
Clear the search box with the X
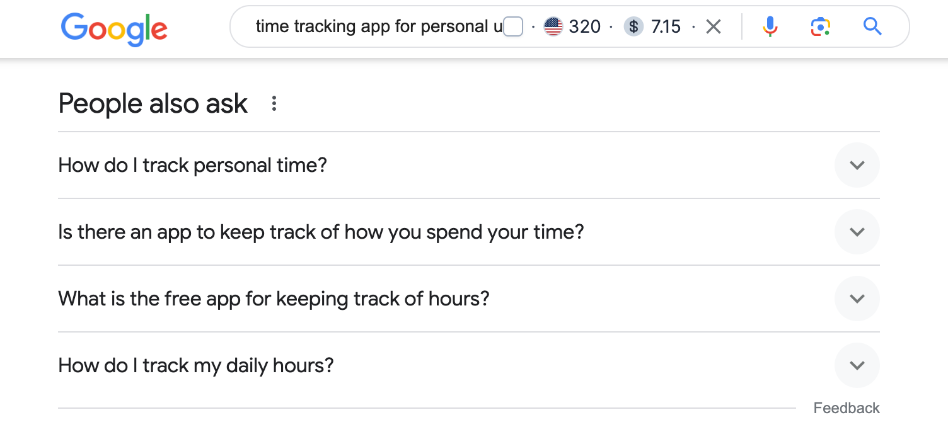tap(714, 26)
